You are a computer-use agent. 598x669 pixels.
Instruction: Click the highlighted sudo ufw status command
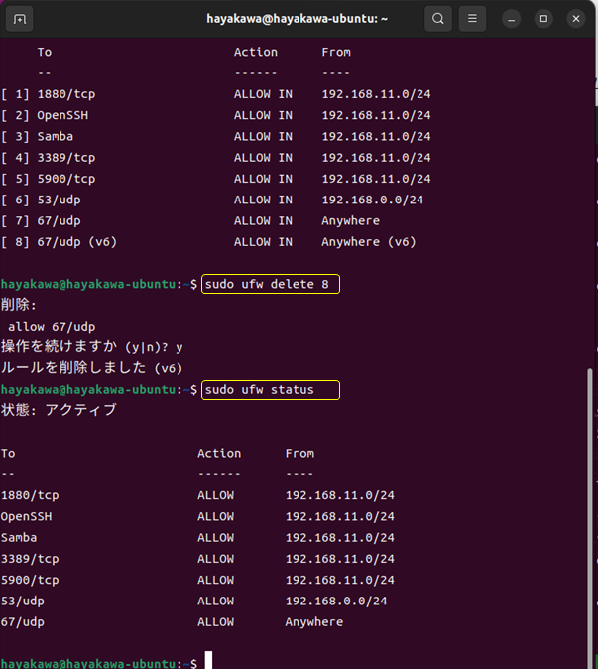tap(270, 390)
